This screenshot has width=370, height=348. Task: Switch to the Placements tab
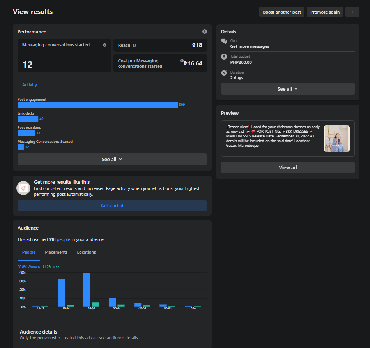coord(56,252)
